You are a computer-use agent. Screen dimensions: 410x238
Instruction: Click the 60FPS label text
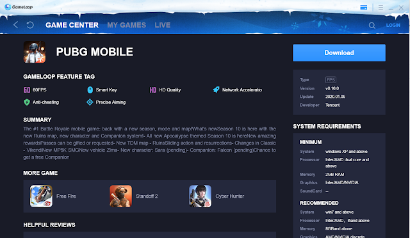coord(40,90)
